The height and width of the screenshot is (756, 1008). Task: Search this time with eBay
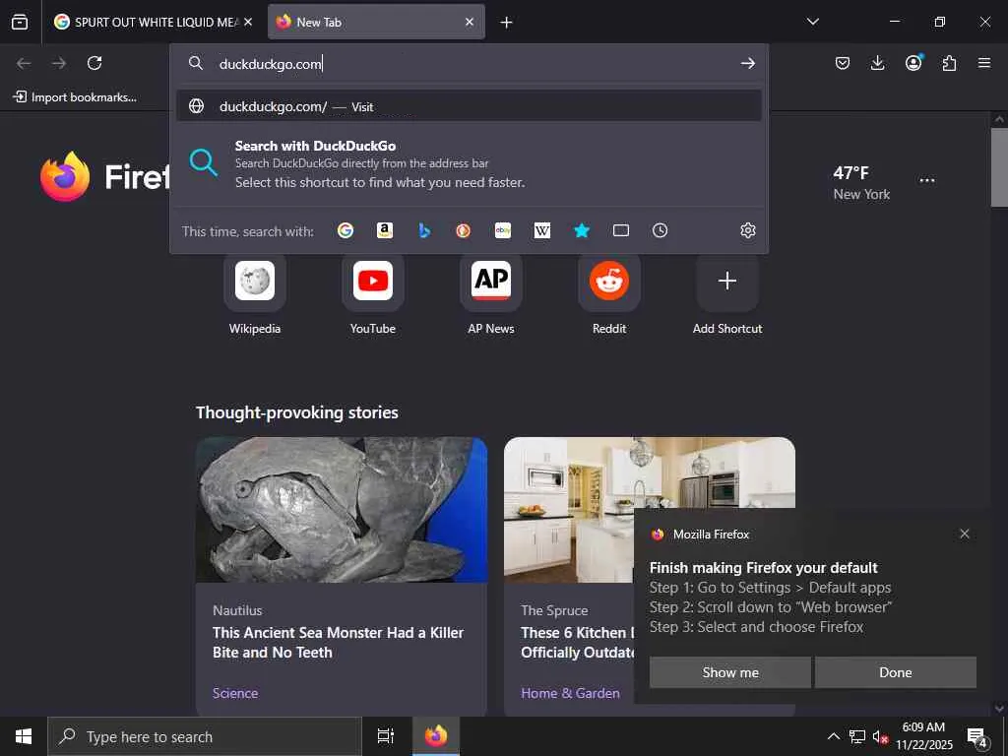click(x=503, y=230)
